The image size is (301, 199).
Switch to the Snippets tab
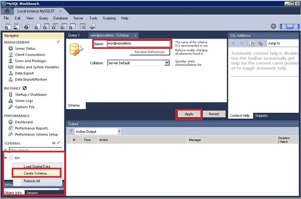pyautogui.click(x=261, y=115)
